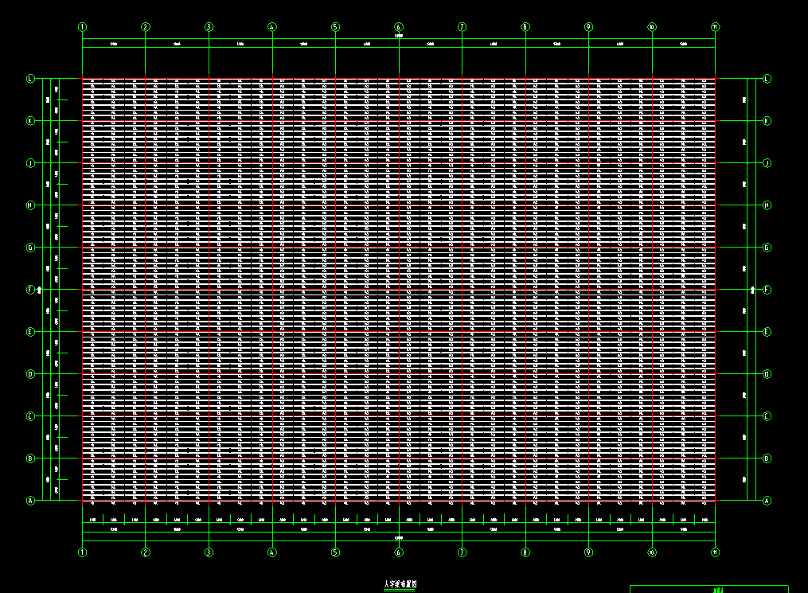Viewport: 808px width, 593px height.
Task: Select axis bubble 9 along the top edge
Action: [x=588, y=27]
